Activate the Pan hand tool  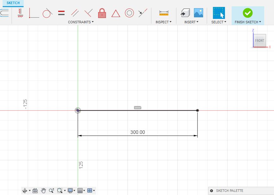pos(43,191)
